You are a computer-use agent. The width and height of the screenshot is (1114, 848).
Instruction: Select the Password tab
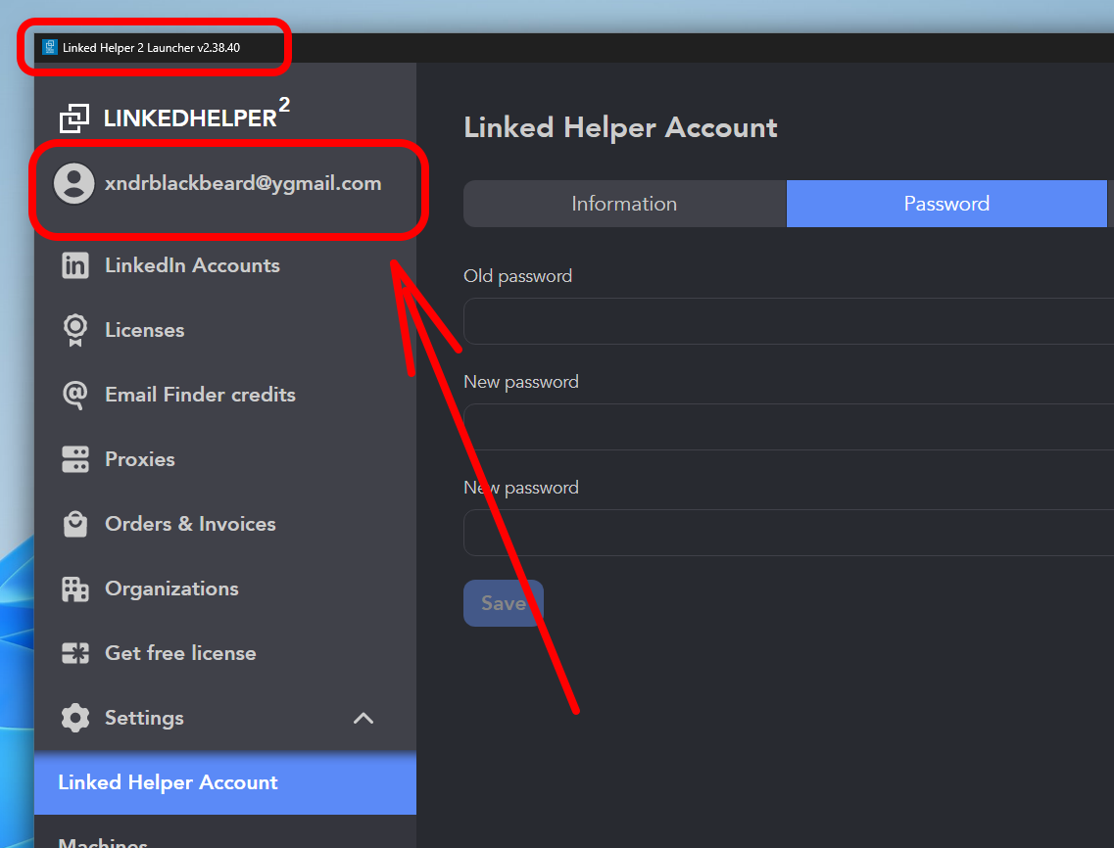click(x=946, y=204)
